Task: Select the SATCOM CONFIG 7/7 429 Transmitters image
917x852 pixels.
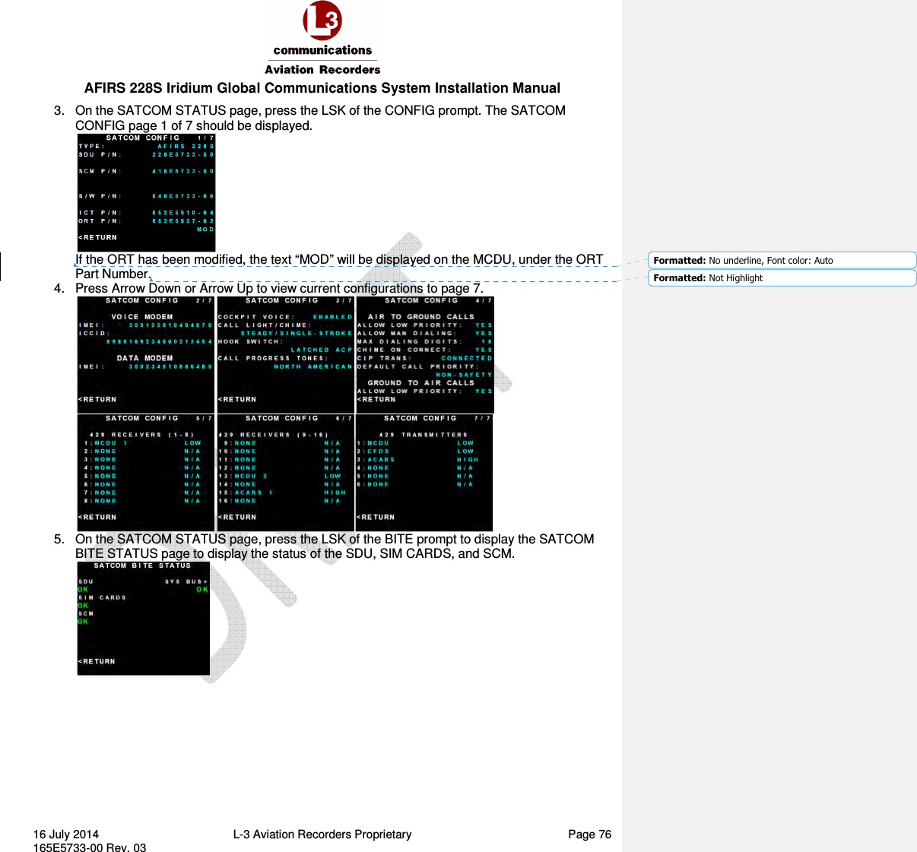Action: click(x=424, y=473)
